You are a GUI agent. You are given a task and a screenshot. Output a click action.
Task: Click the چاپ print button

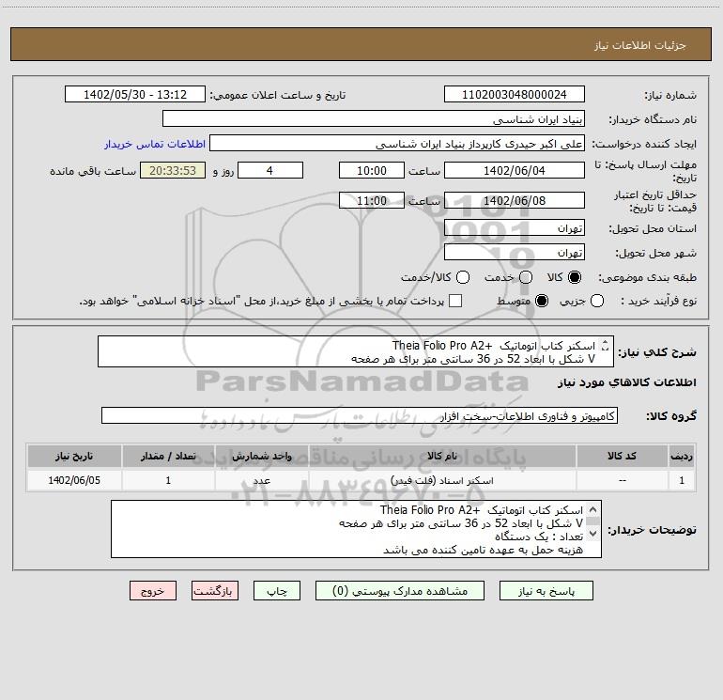[x=277, y=591]
